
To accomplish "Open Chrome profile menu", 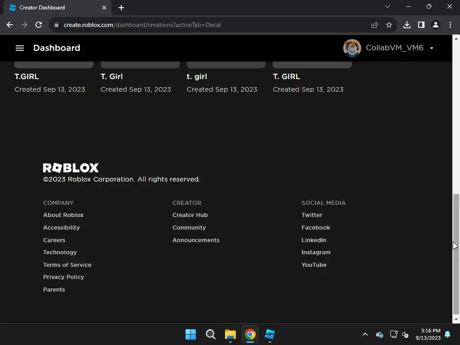I will 436,25.
